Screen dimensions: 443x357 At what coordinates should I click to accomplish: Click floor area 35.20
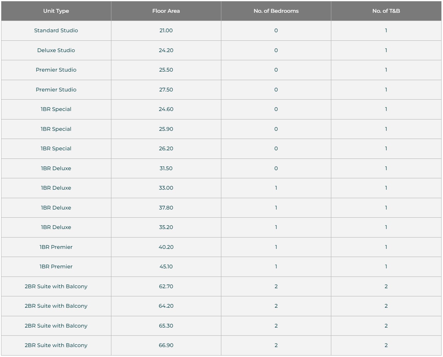tap(166, 227)
